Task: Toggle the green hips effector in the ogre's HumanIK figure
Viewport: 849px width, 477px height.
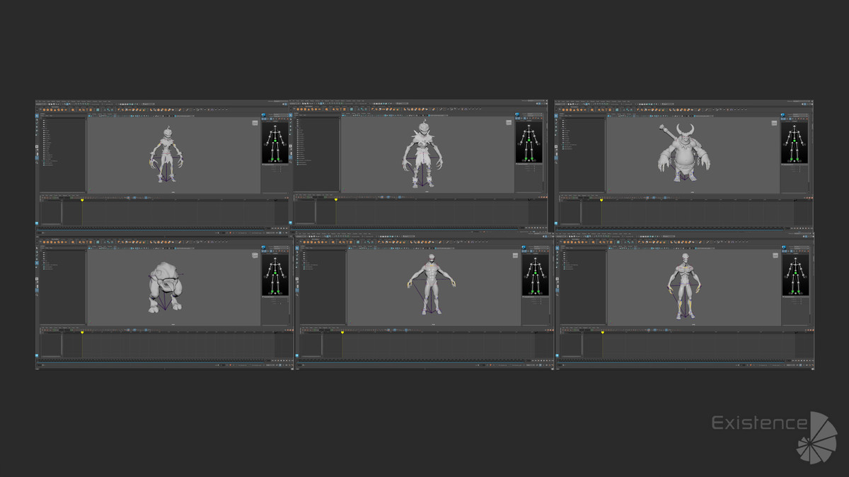Action: [794, 142]
